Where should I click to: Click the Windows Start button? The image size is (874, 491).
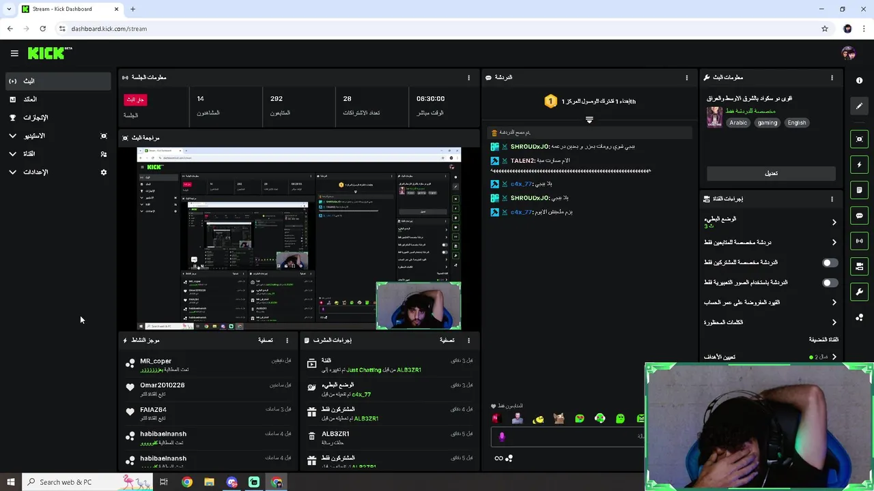click(10, 482)
